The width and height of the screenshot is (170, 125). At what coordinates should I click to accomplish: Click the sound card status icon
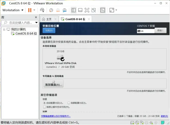coord(150,123)
